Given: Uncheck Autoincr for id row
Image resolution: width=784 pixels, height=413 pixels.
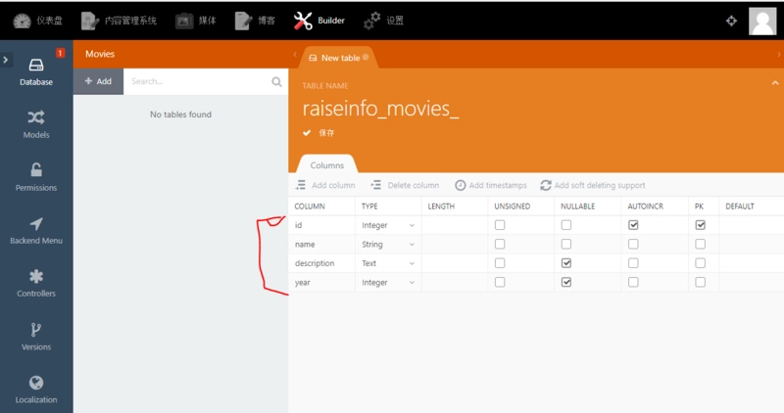Looking at the screenshot, I should pos(633,225).
